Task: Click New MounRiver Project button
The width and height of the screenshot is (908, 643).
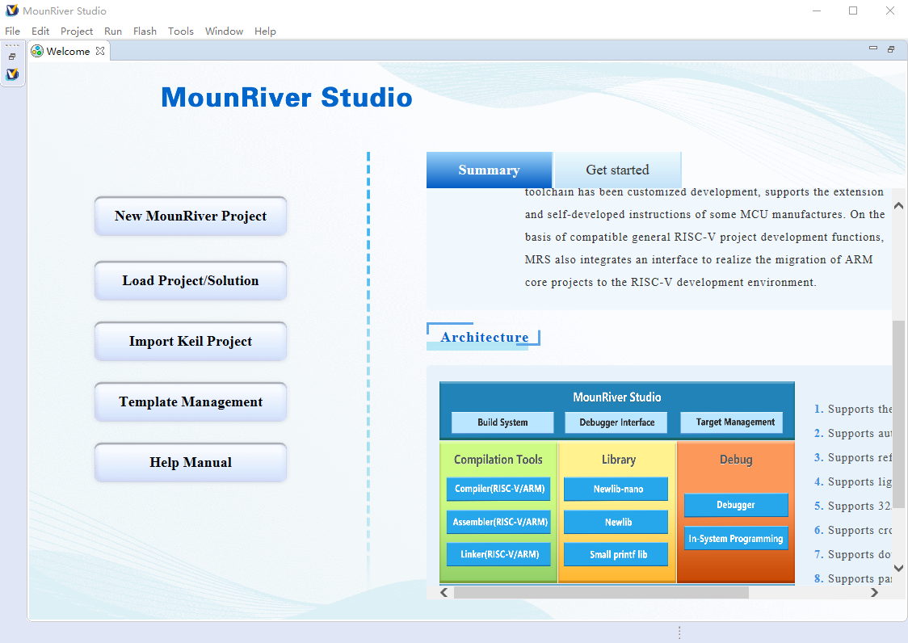Action: click(191, 216)
